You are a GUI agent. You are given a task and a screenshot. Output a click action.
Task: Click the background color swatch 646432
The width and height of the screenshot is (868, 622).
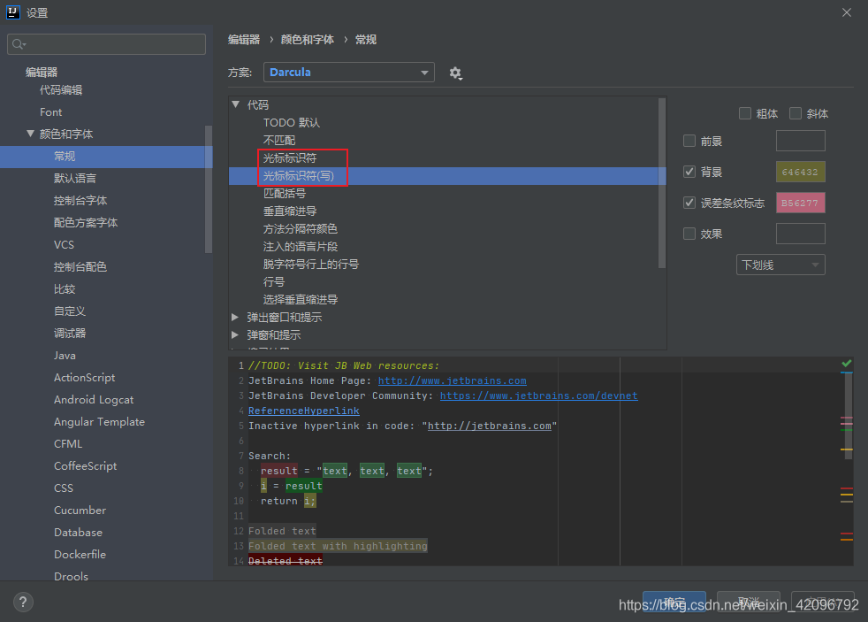coord(801,172)
